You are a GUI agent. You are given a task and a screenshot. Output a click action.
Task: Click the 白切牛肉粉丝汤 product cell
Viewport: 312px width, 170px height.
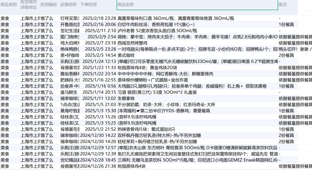[197, 24]
